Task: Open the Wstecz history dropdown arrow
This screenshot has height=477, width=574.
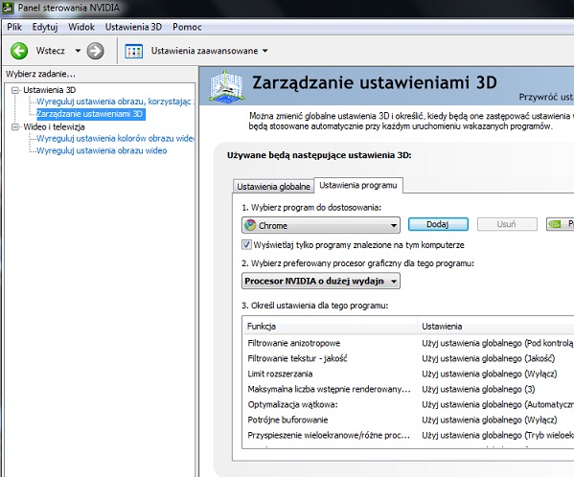Action: click(78, 51)
